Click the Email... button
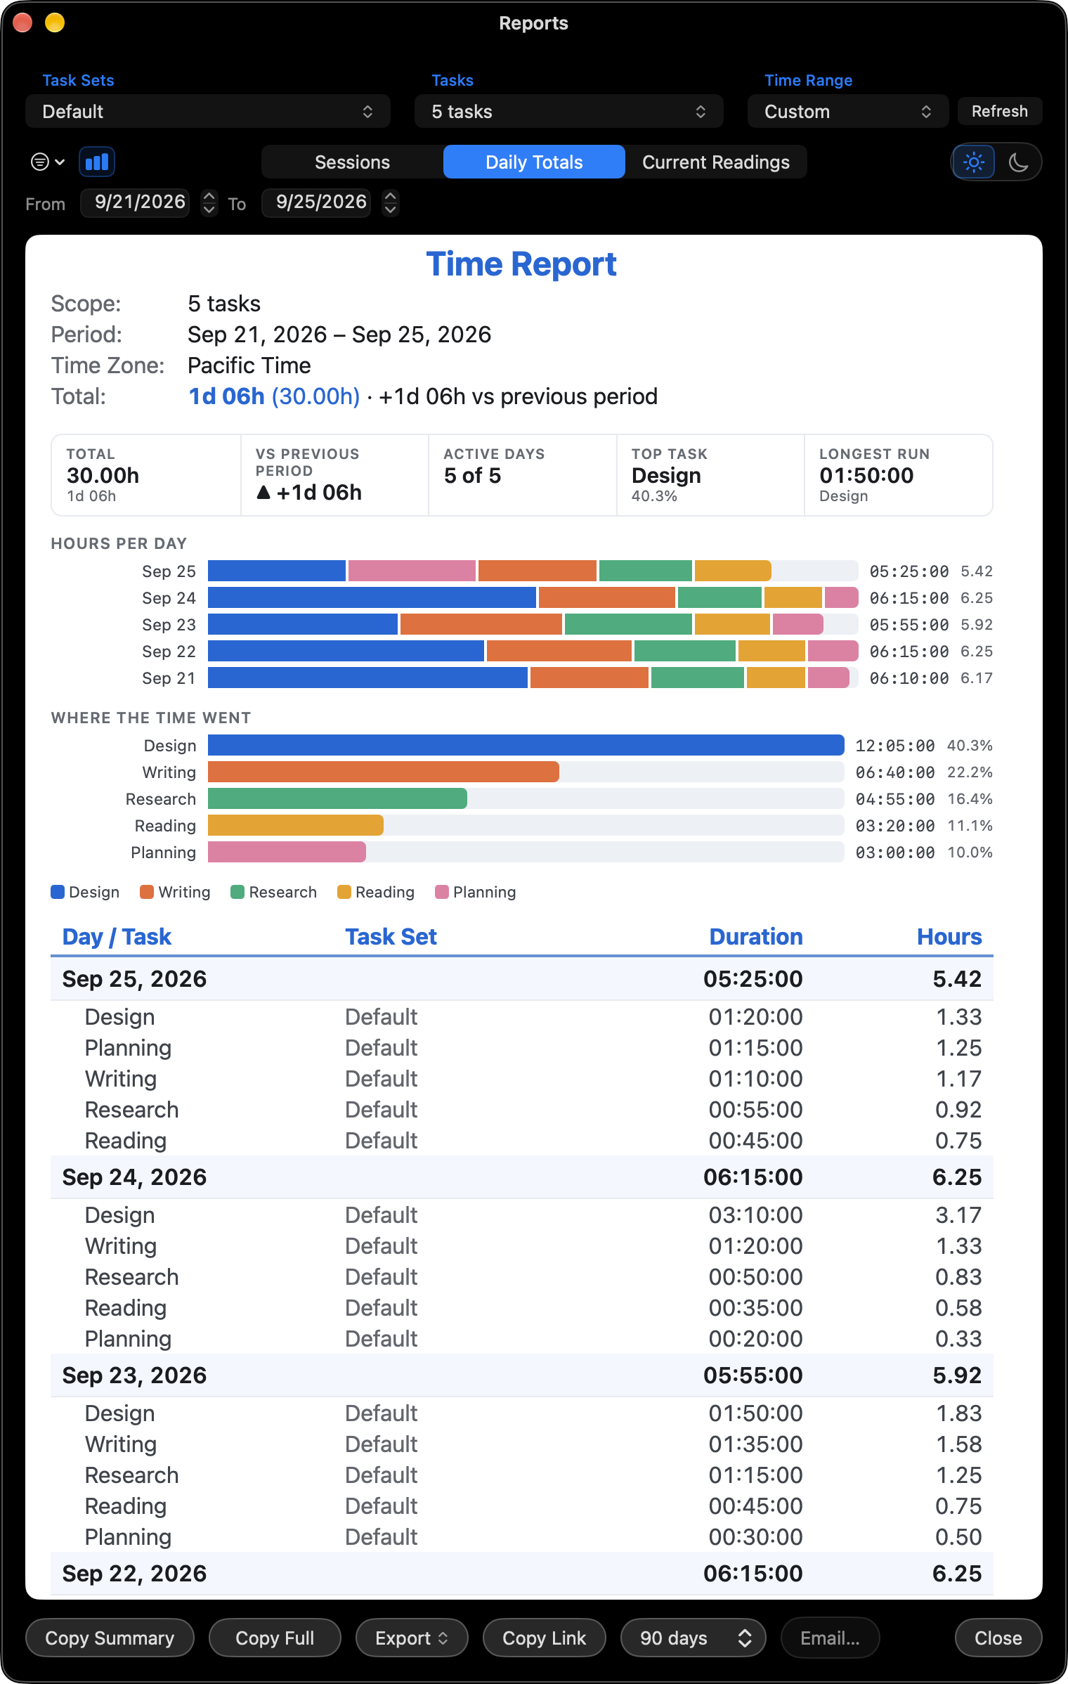 click(830, 1638)
